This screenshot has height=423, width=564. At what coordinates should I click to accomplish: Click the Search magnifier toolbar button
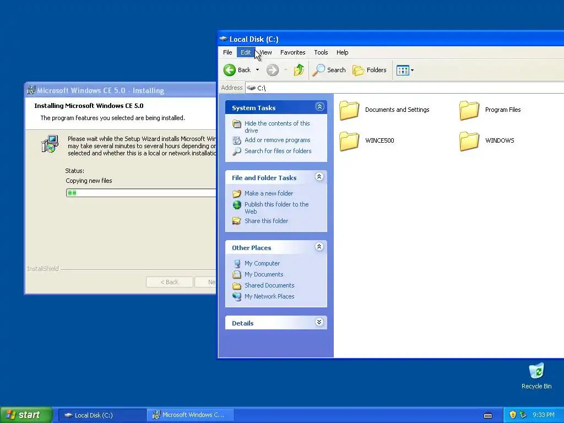(x=329, y=70)
